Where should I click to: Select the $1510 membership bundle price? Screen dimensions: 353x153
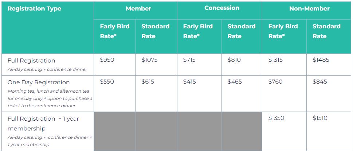[320, 118]
